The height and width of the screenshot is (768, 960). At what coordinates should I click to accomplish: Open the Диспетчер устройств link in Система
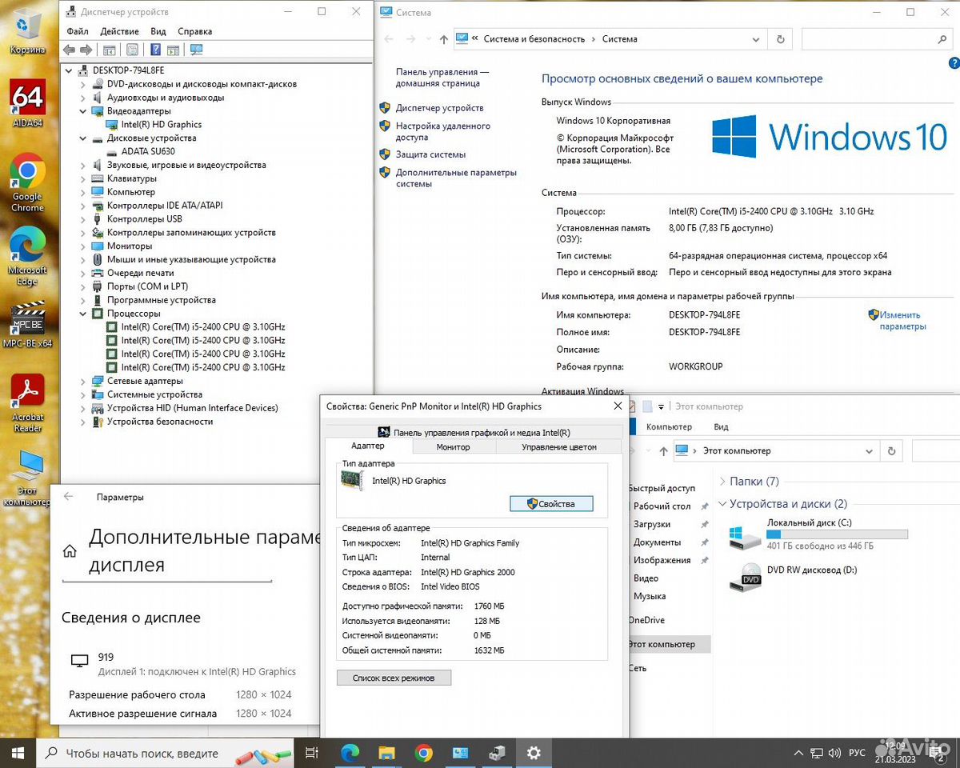pyautogui.click(x=440, y=108)
